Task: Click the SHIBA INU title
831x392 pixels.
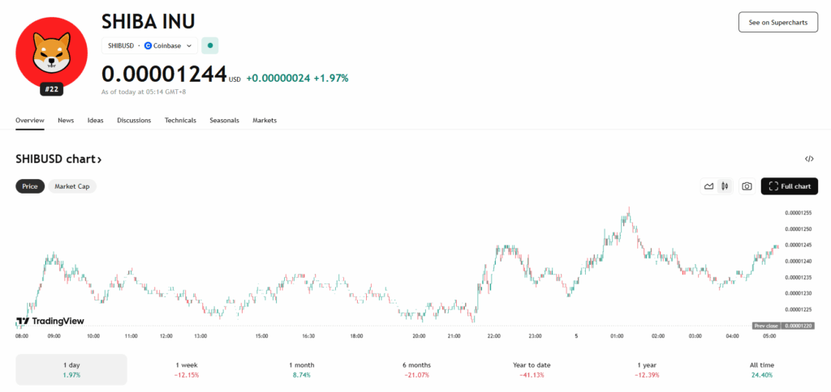Action: pos(149,21)
